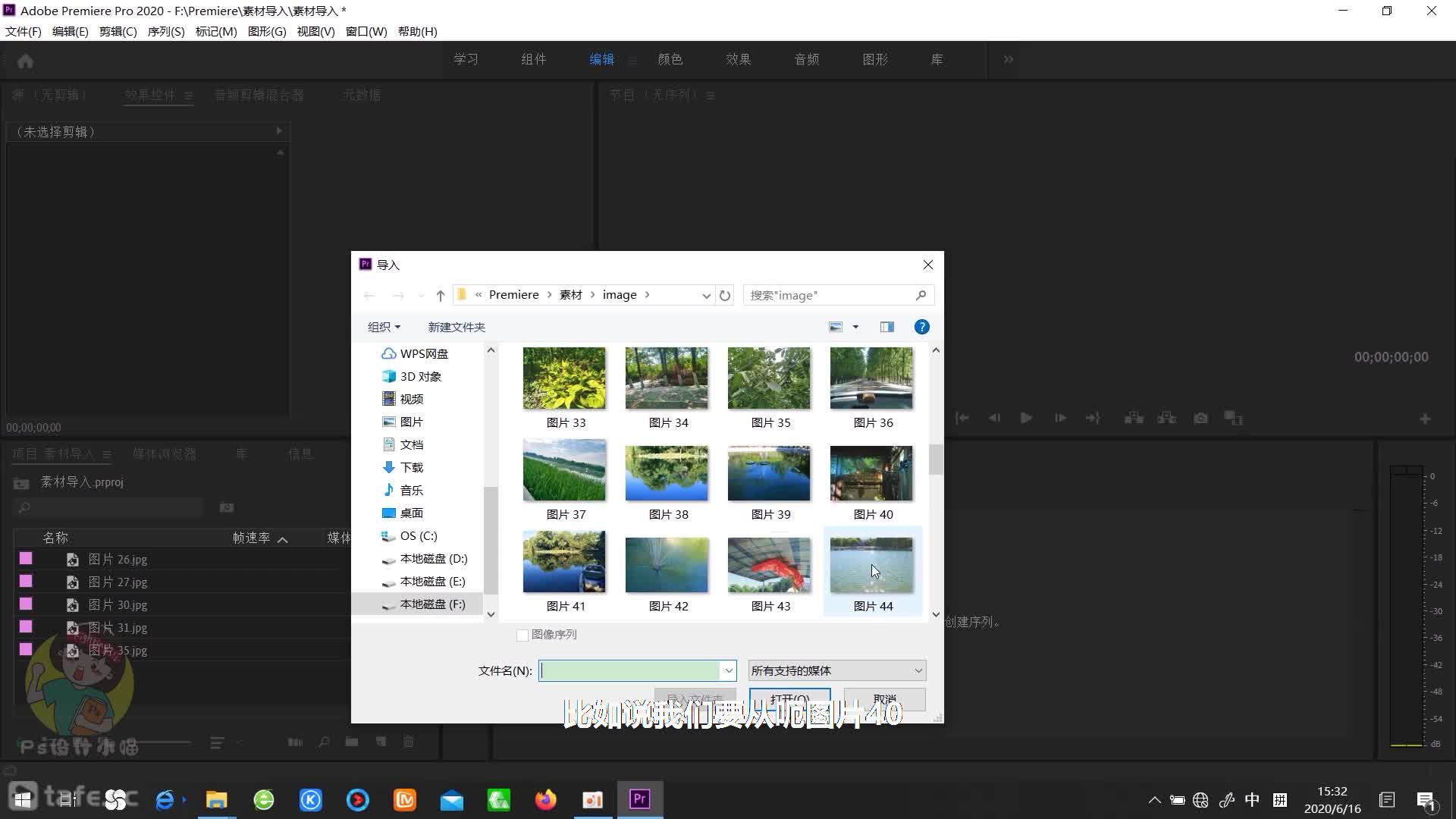The image size is (1456, 819).
Task: Select 本地磁盘 (E:) in sidebar
Action: [423, 581]
